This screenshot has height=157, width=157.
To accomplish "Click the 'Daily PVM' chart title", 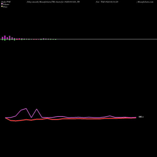I will tap(6, 2).
